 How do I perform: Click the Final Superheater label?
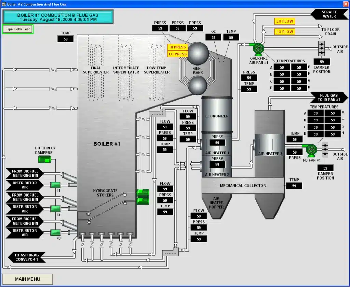[96, 70]
